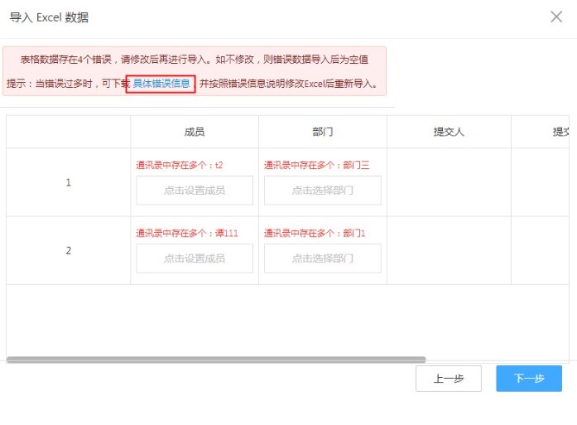Select the 部门 column header
The height and width of the screenshot is (425, 577).
point(322,132)
